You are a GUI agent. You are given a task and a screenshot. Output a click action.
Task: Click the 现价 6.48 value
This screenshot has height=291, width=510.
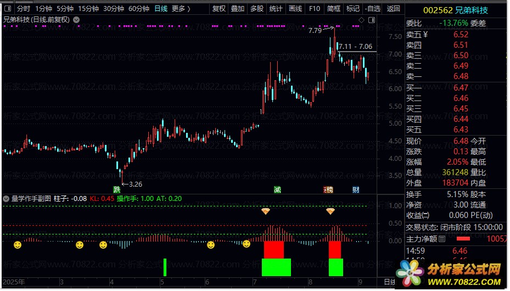pos(461,141)
